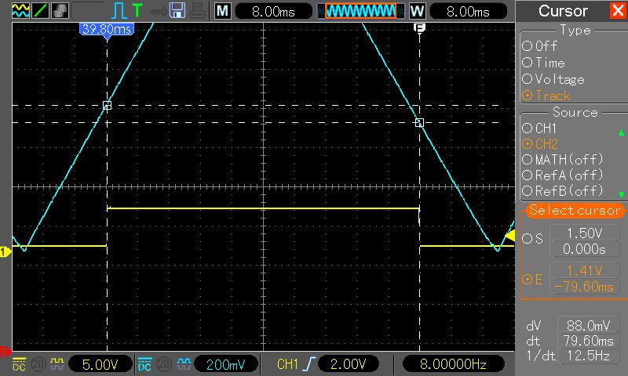The width and height of the screenshot is (628, 376).
Task: Click the red CH2 ground level marker
Action: coord(5,352)
